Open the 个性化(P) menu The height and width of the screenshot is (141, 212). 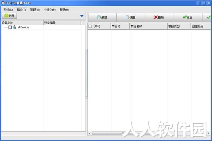coord(49,10)
